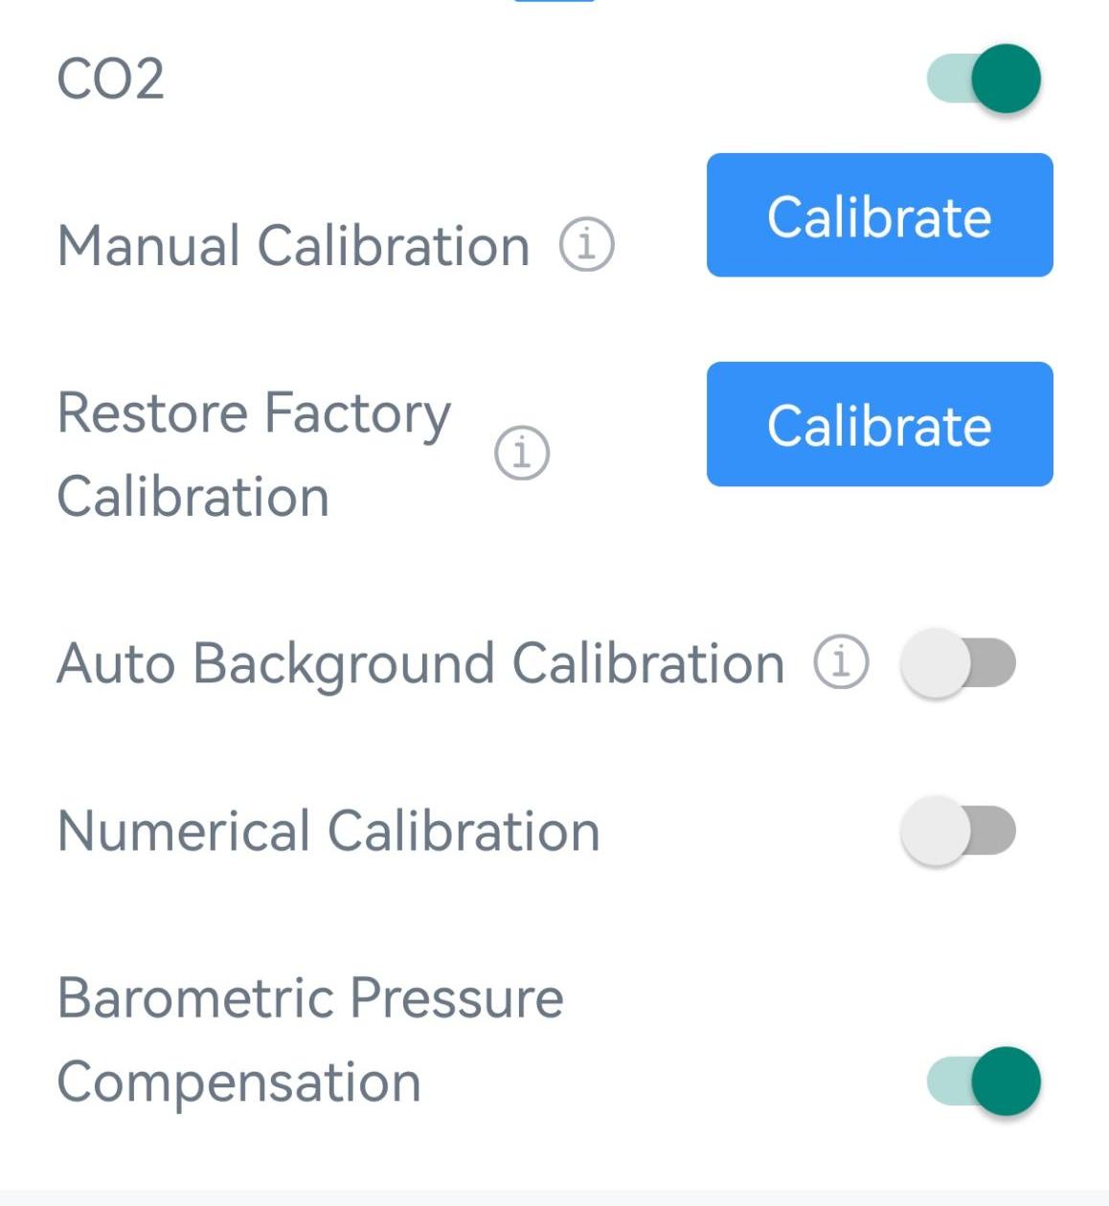Tap the Manual Calibration label
Image resolution: width=1109 pixels, height=1206 pixels.
293,246
